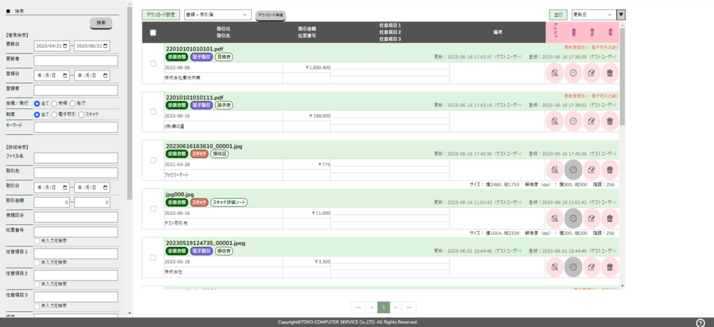Open history for 22010101010111.pdf
This screenshot has width=714, height=327.
tap(572, 121)
